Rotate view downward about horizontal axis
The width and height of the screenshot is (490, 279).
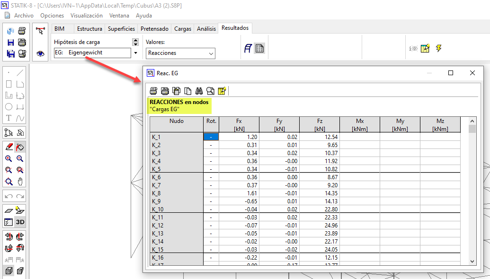point(20,248)
